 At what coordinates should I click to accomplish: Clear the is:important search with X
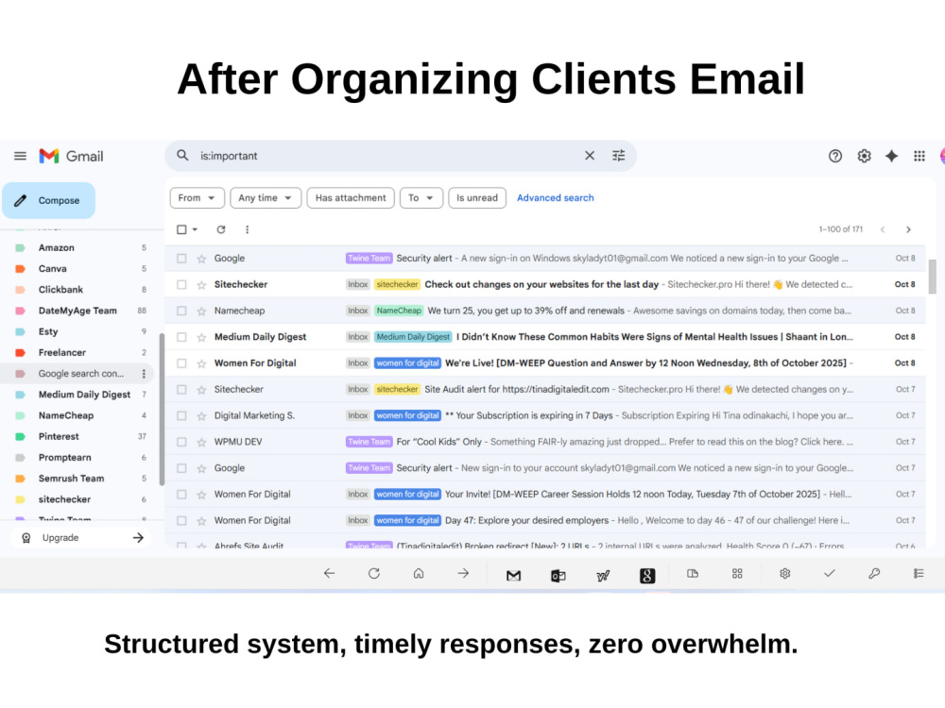coord(590,156)
